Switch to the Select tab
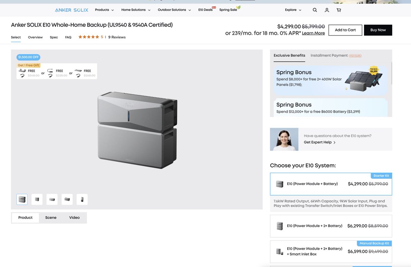The width and height of the screenshot is (411, 267). tap(16, 37)
